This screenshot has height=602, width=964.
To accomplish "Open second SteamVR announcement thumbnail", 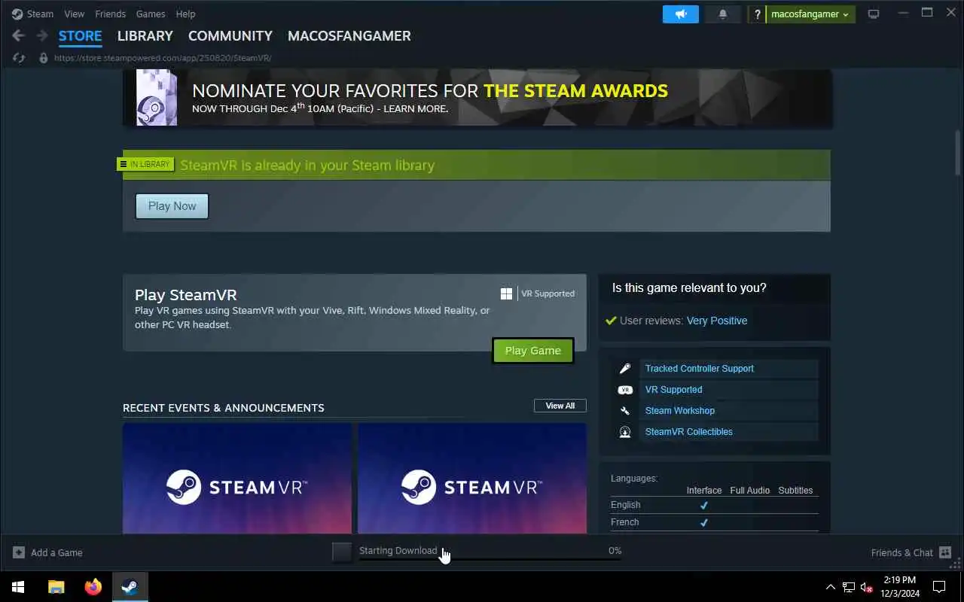I will [472, 479].
